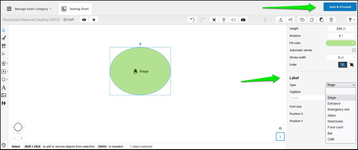Bring object to front order
Viewport: 358px width, 150px height.
point(343,65)
